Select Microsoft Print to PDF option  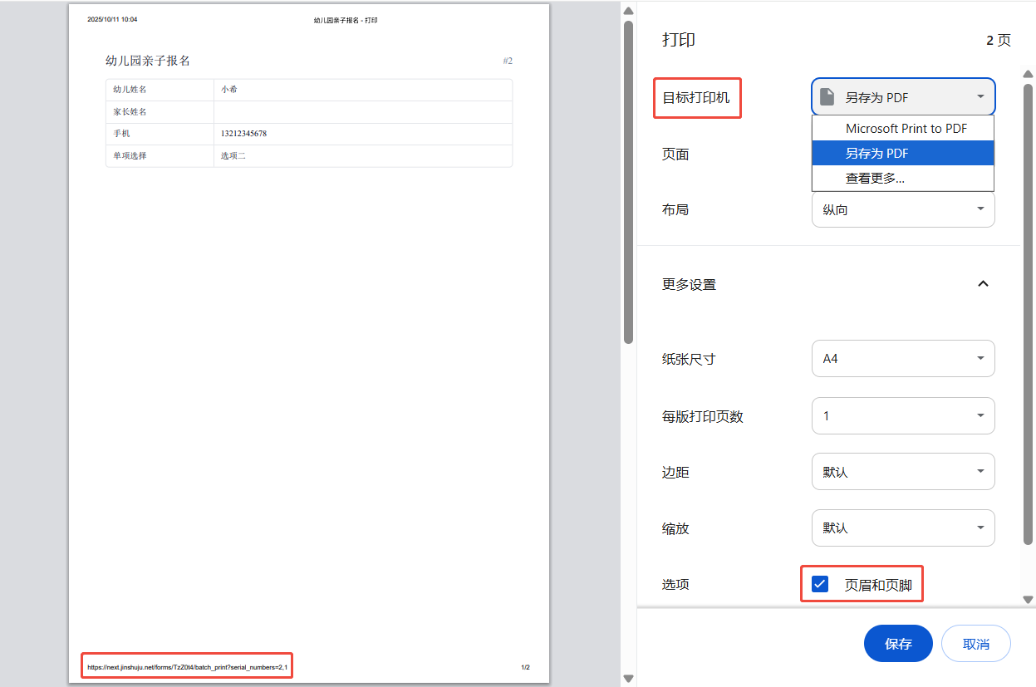point(906,129)
